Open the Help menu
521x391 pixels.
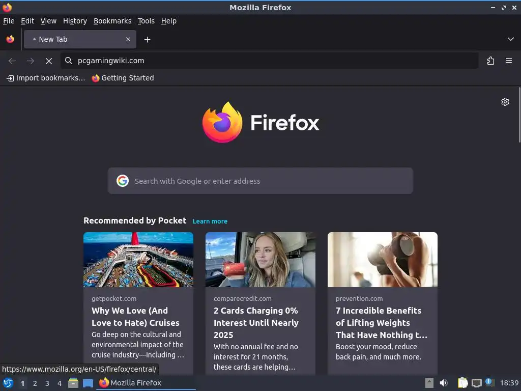pyautogui.click(x=169, y=21)
